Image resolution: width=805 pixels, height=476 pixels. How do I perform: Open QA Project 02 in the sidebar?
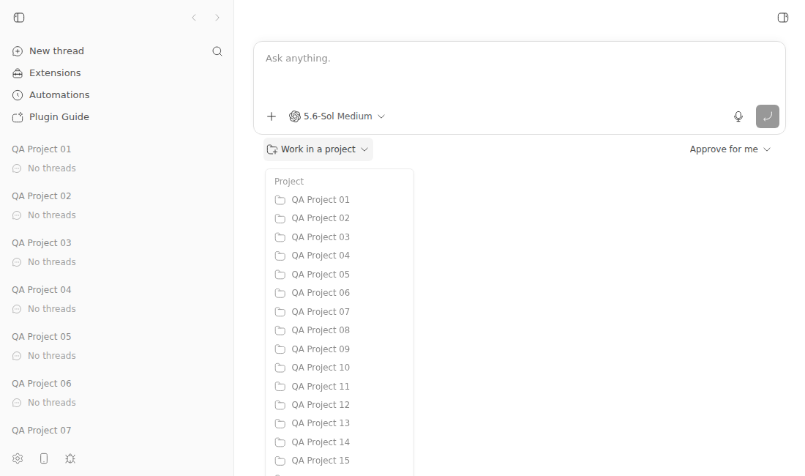pyautogui.click(x=42, y=196)
